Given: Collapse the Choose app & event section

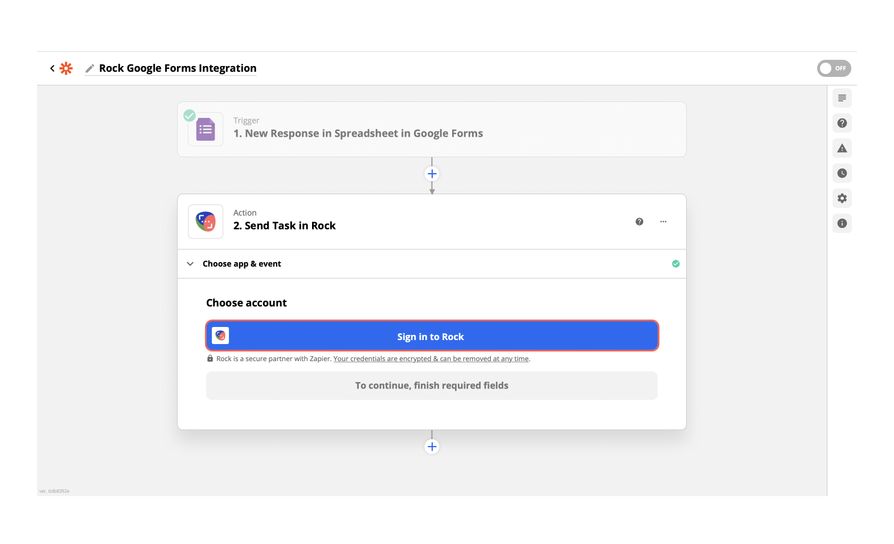Looking at the screenshot, I should tap(190, 264).
